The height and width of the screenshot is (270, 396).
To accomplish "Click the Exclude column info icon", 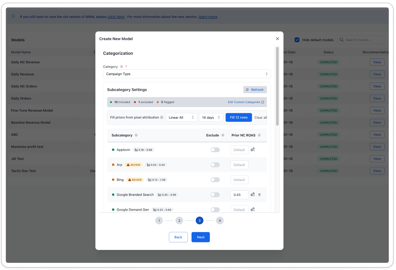I will pyautogui.click(x=223, y=135).
